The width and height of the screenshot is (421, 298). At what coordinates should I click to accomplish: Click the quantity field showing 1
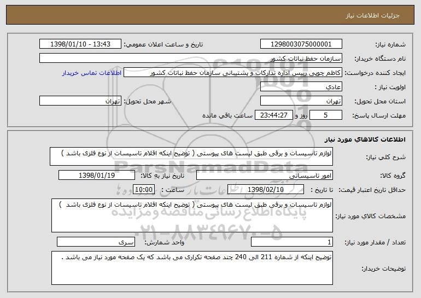click(x=292, y=242)
